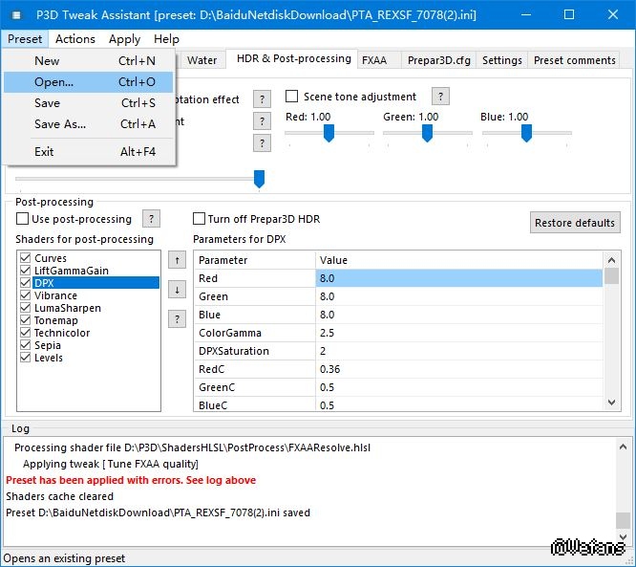Click the help button next to Use post-processing
Screen dimensions: 636x567
151,219
